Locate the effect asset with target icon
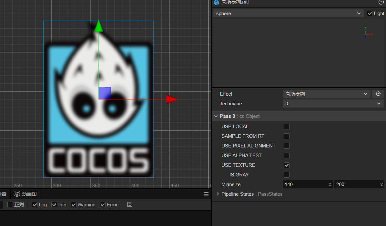Screen dimensions: 386x226 378,94
